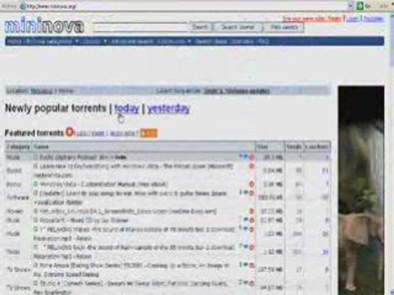Open Search cloud in the navigation bar
Screen dimensions: 394x295
[211, 41]
